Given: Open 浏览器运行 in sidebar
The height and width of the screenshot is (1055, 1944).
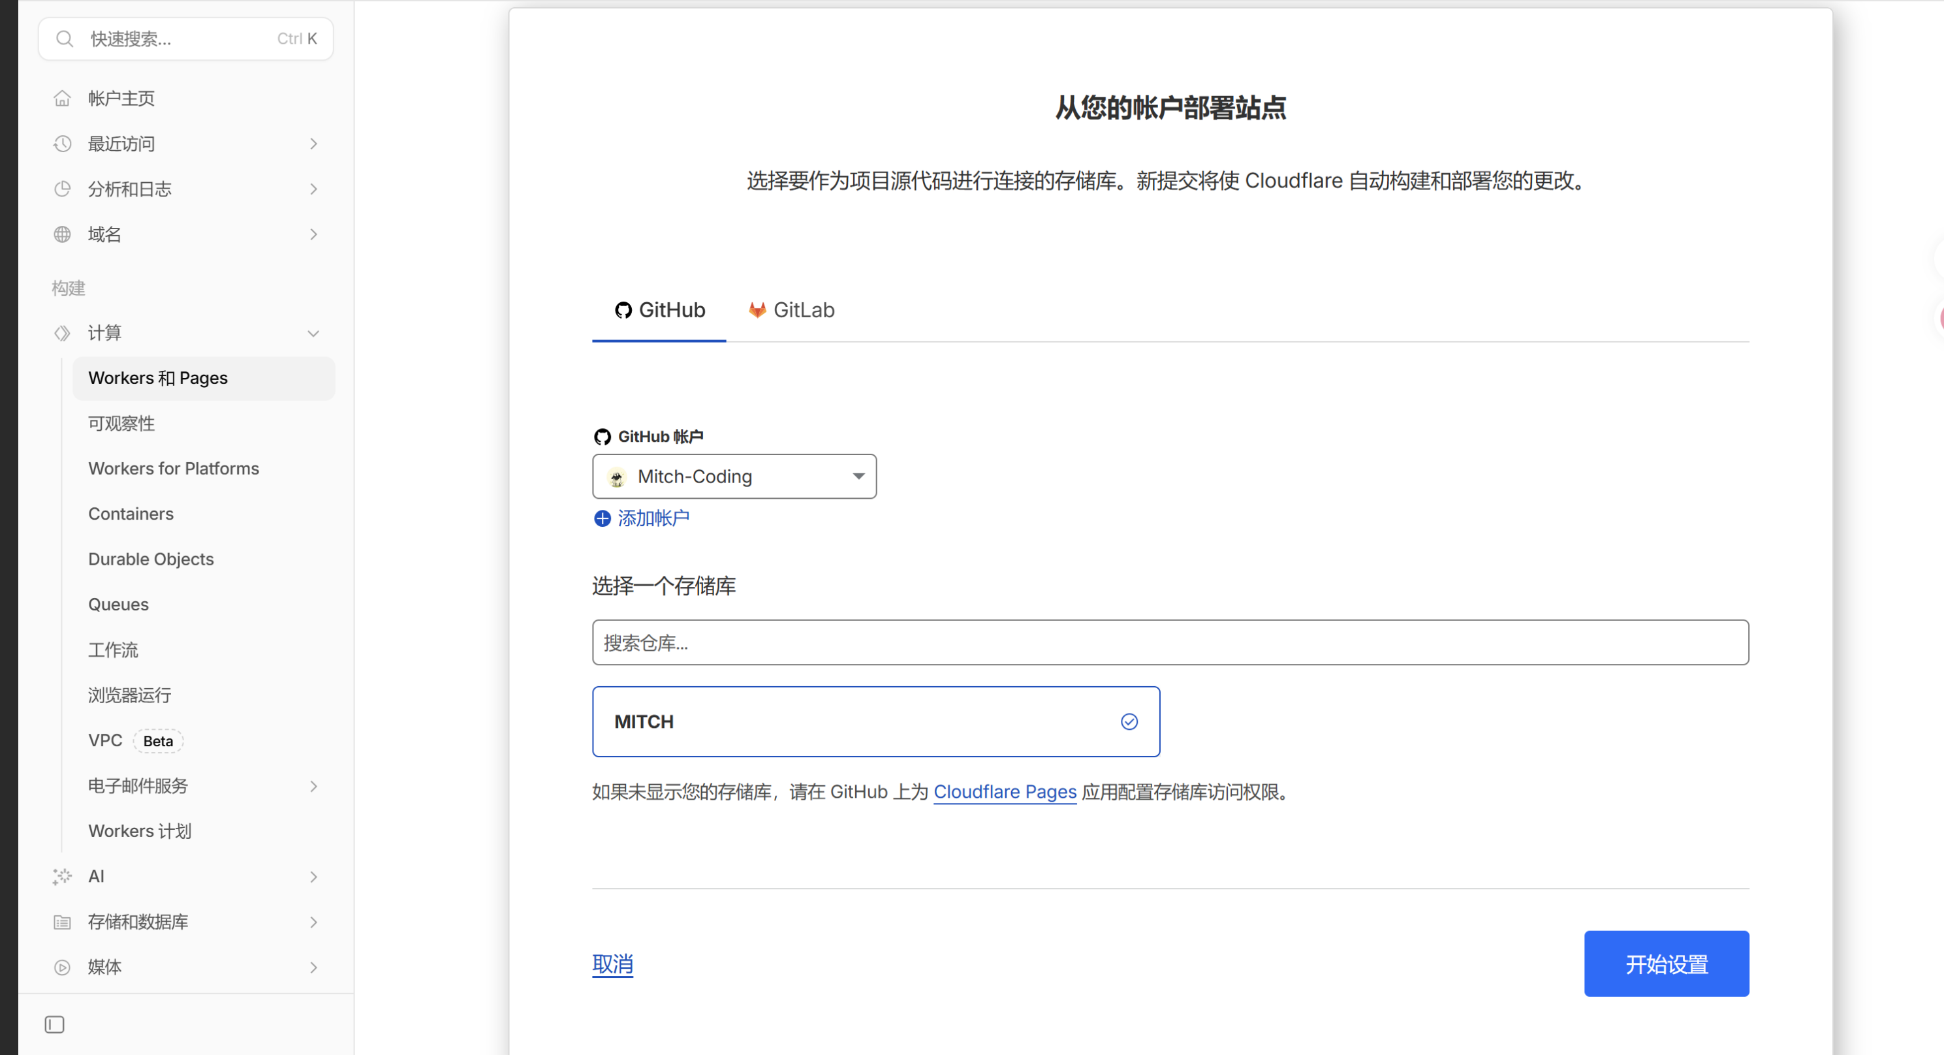Looking at the screenshot, I should point(130,695).
